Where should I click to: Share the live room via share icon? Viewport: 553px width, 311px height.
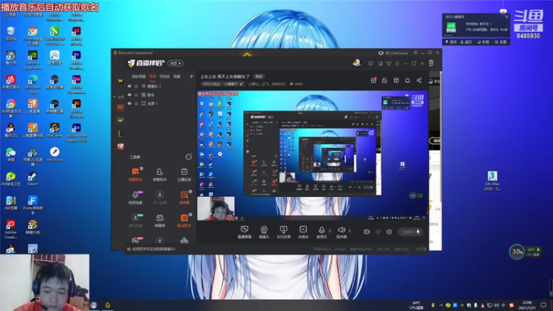419,80
